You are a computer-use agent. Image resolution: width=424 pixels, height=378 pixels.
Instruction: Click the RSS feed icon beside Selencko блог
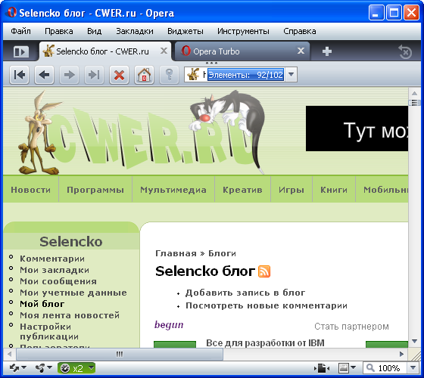click(264, 271)
